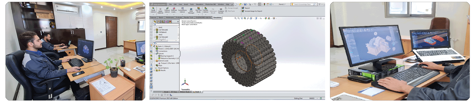Screen dimensions: 475x105
Task: Select Cut-Extrude1 feature
Action: (x=163, y=30)
